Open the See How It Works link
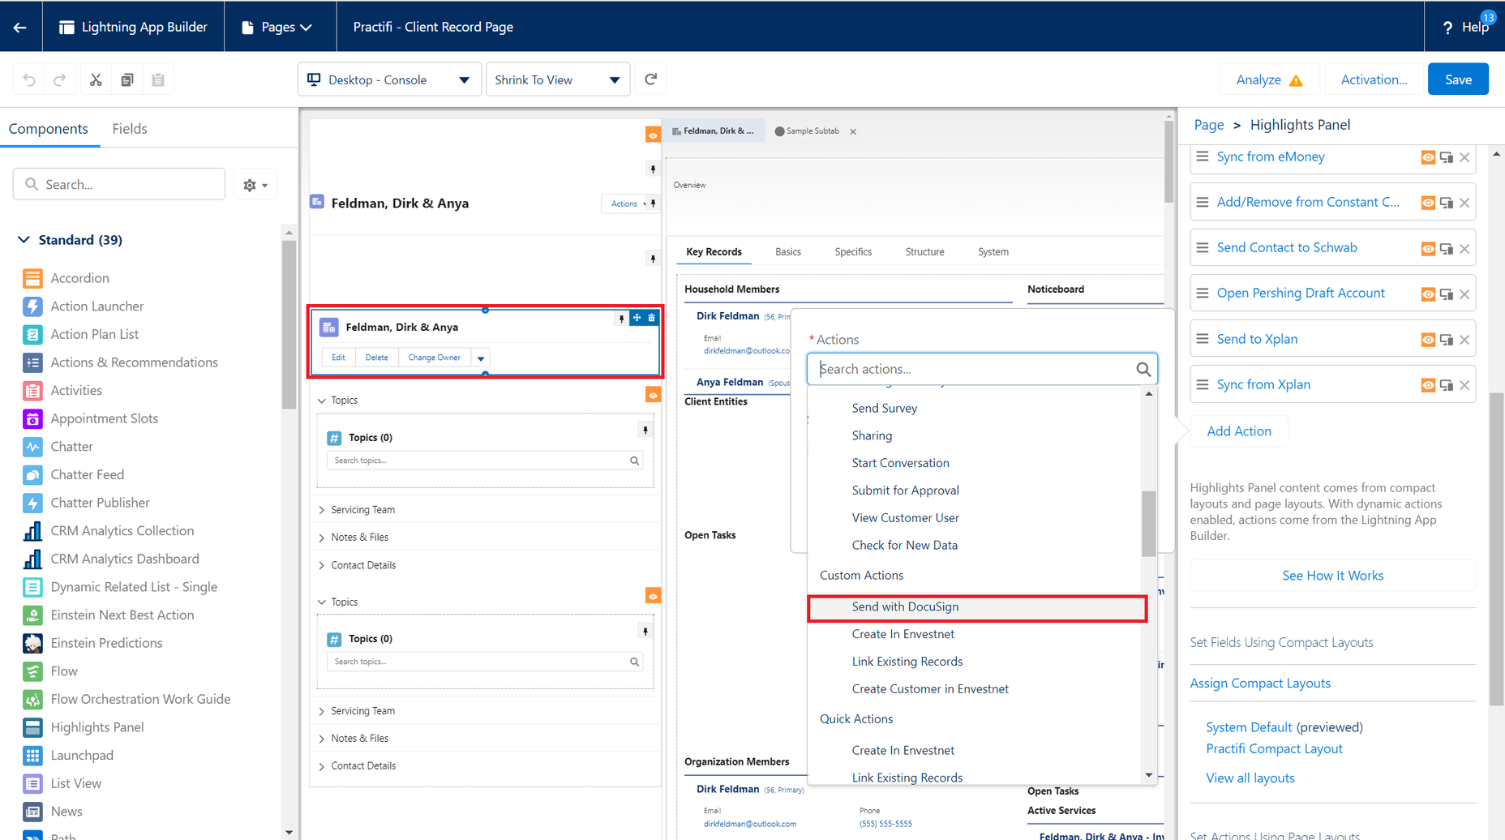This screenshot has height=840, width=1505. pyautogui.click(x=1332, y=576)
